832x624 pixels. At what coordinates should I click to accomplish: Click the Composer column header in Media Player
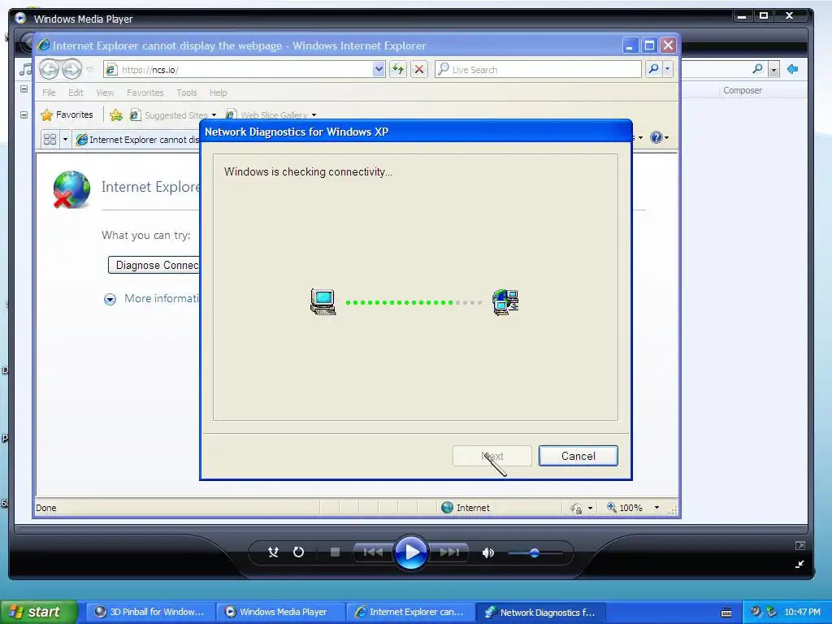(x=743, y=90)
